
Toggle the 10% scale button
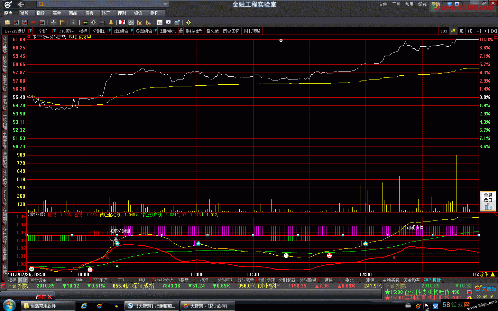[x=444, y=31]
